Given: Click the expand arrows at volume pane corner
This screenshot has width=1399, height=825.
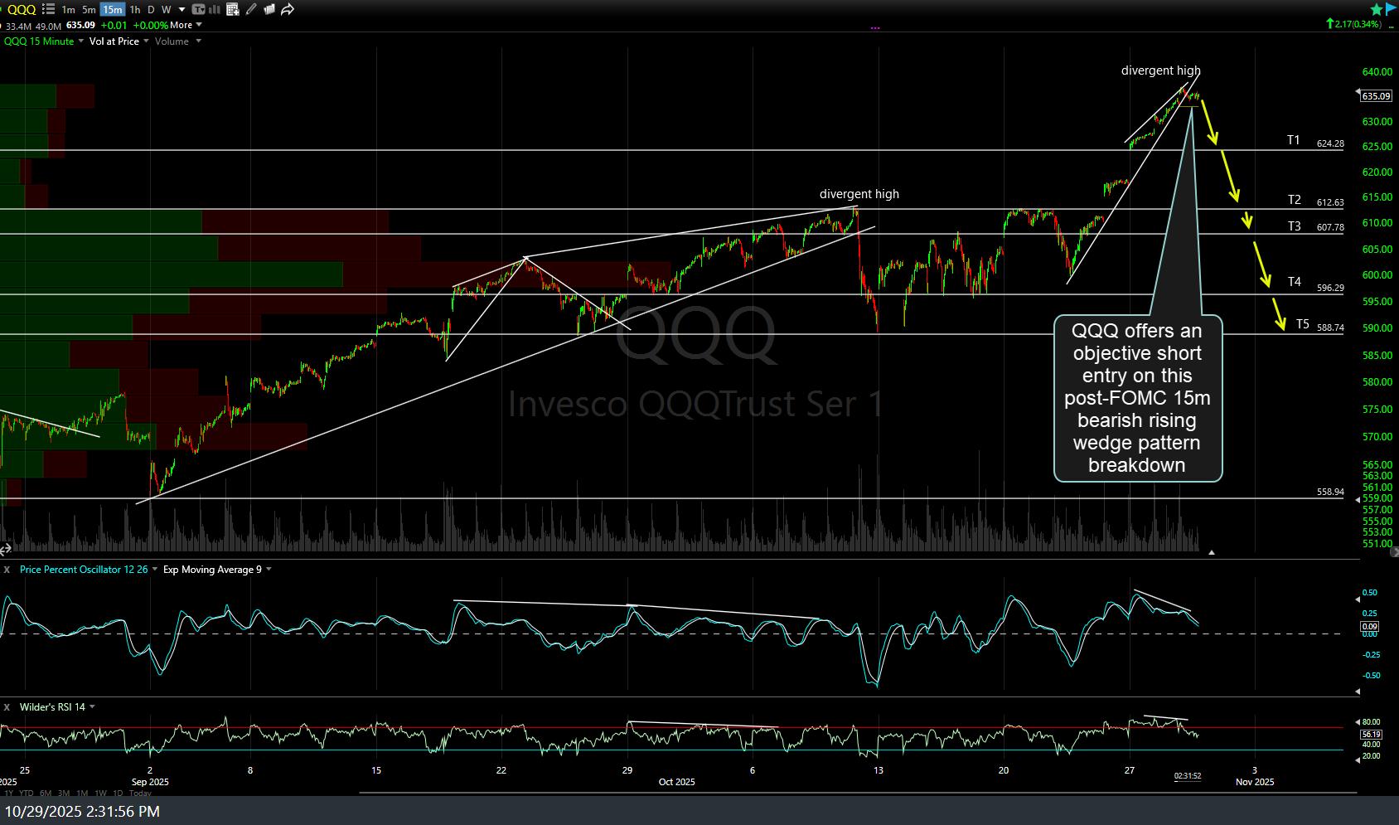Looking at the screenshot, I should (6, 548).
